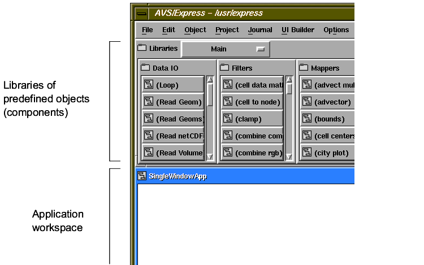Click the Read netCDF object icon
The height and width of the screenshot is (265, 424).
coord(149,136)
